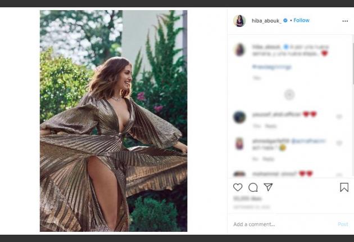Image resolution: width=354 pixels, height=242 pixels.
Task: Like the post with the heart icon
Action: [x=238, y=187]
